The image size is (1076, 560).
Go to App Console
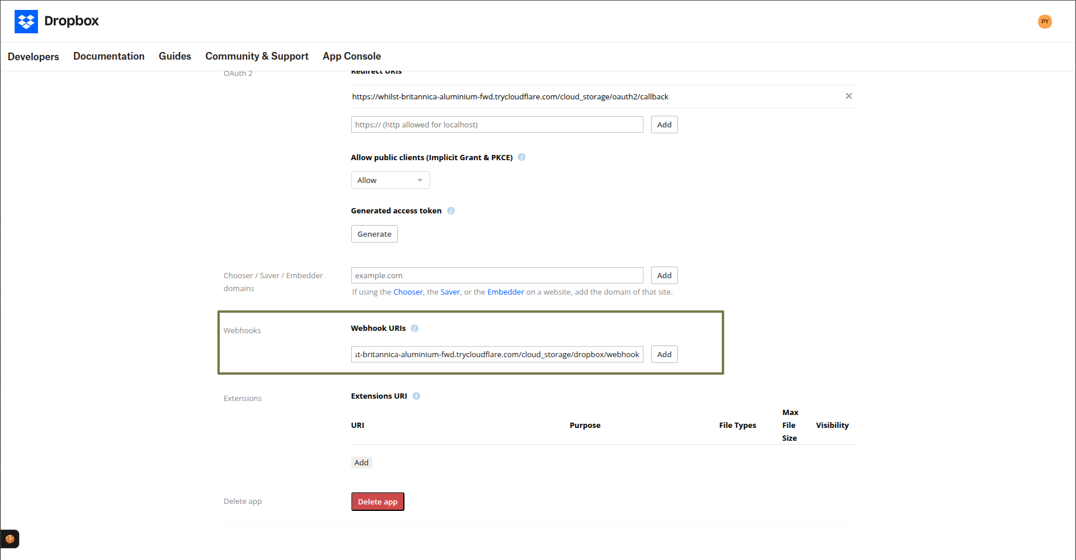[352, 56]
